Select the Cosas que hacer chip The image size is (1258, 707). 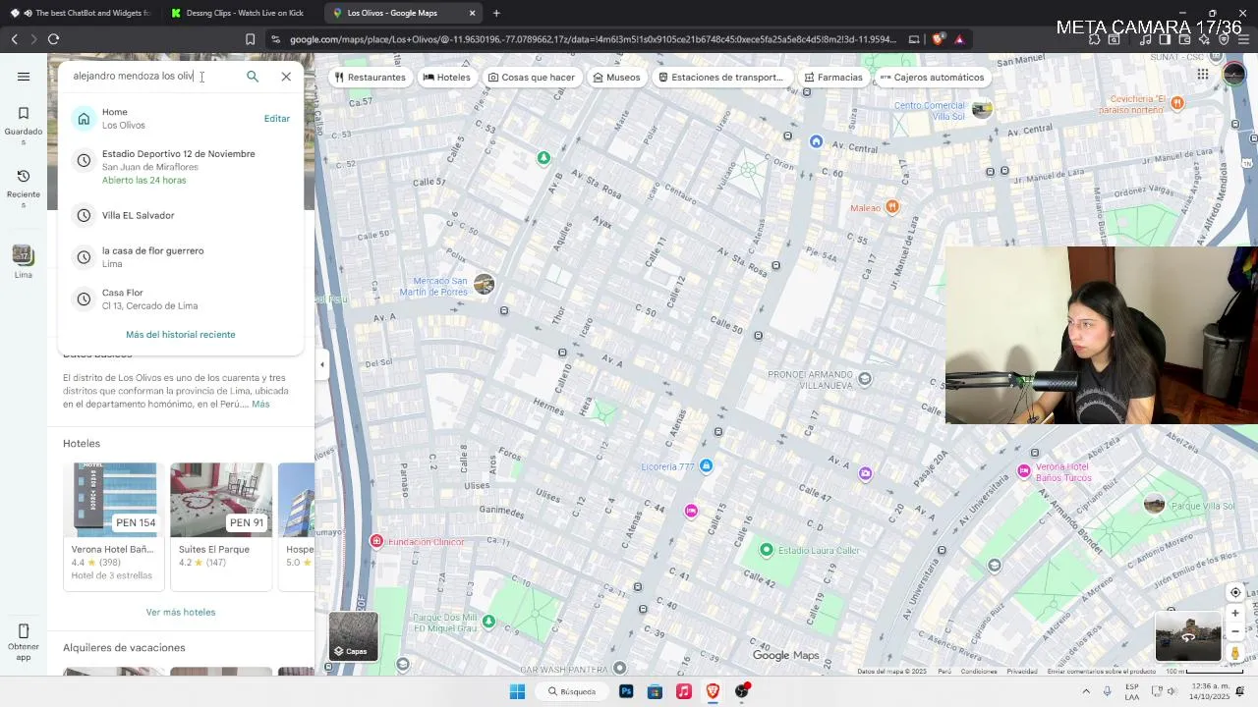[531, 78]
